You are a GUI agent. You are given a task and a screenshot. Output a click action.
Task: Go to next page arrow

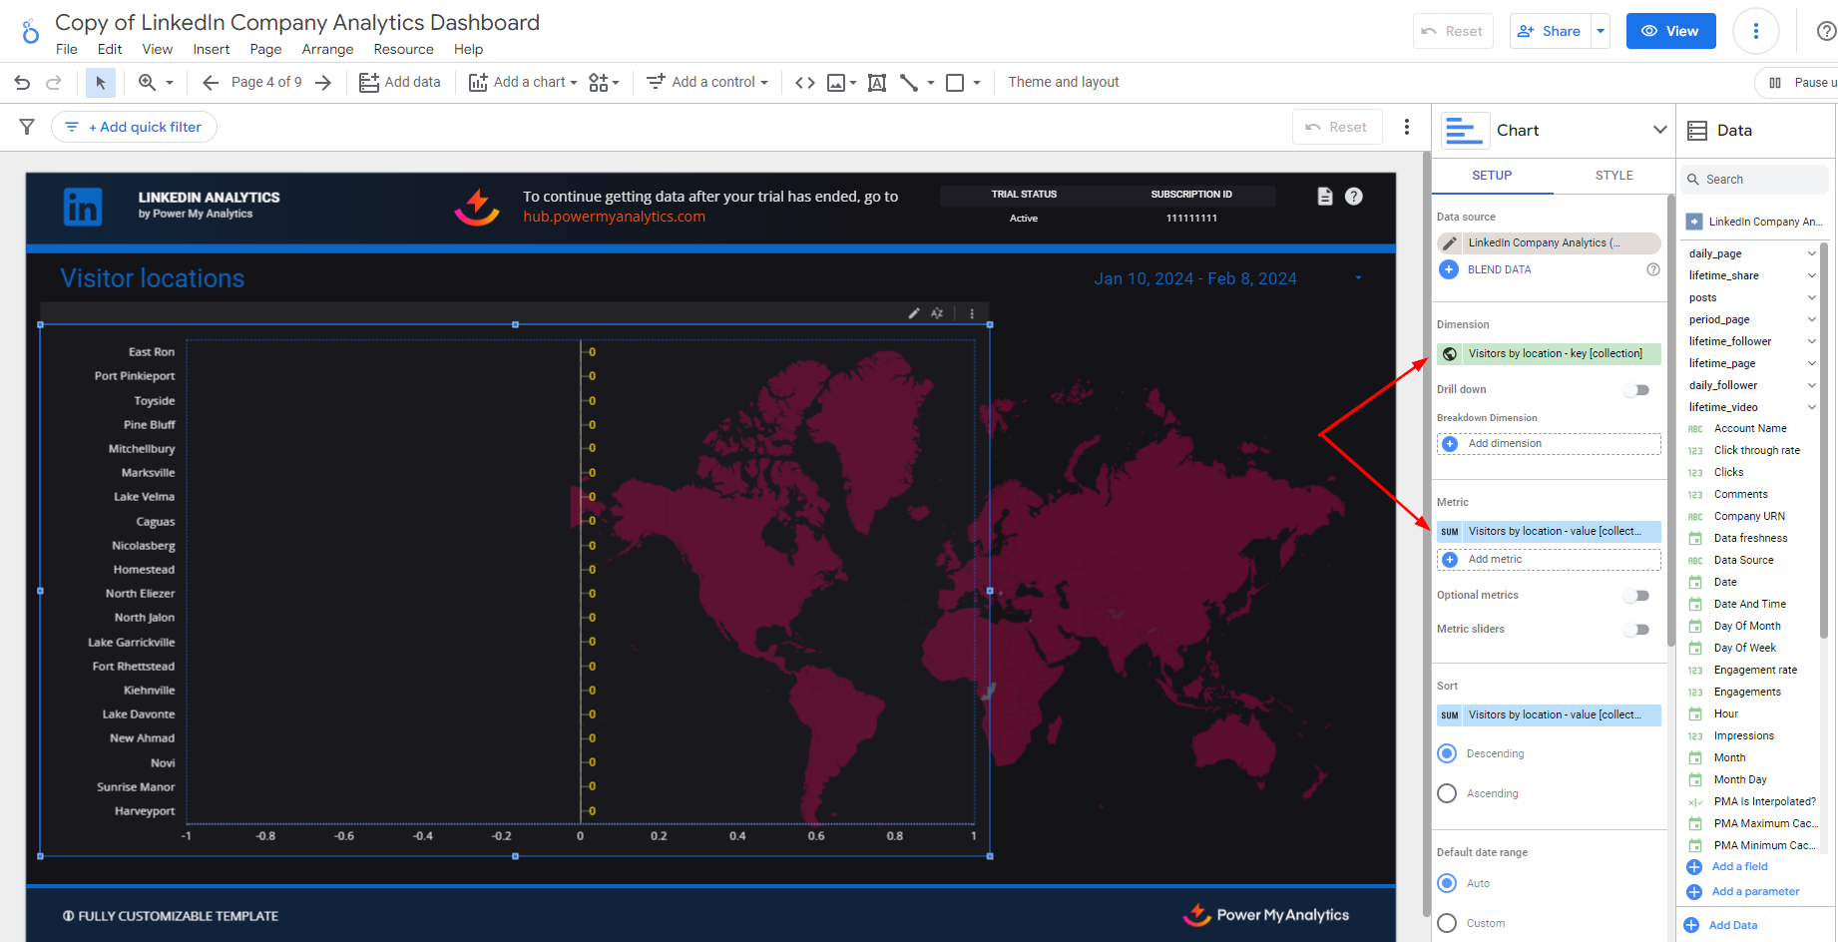[323, 83]
